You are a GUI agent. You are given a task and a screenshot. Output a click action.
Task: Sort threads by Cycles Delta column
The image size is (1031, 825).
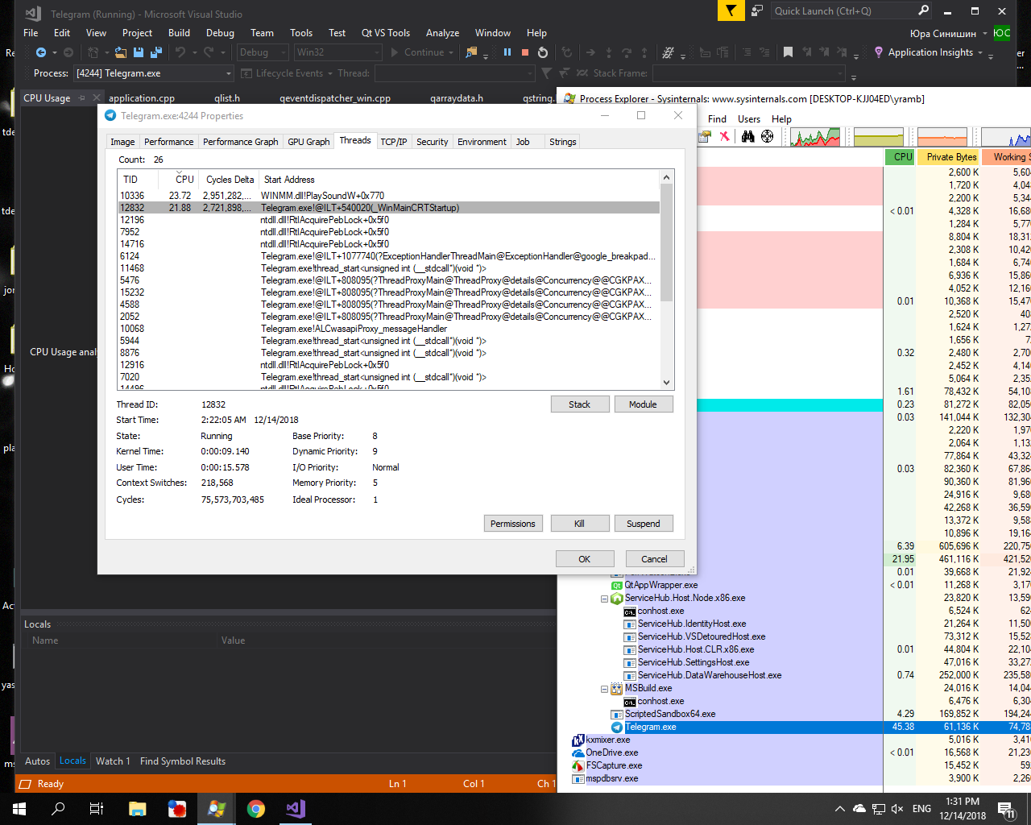pos(230,180)
